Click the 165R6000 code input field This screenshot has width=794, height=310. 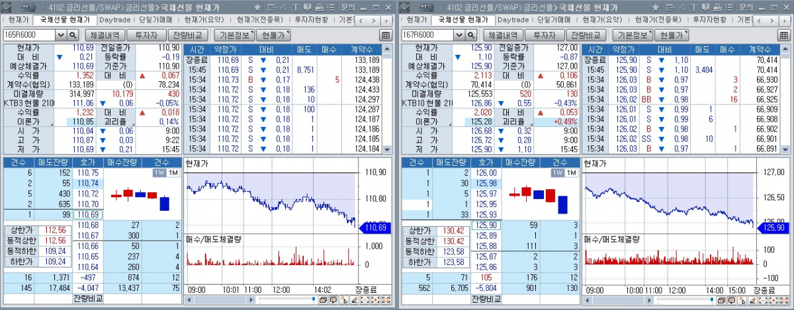point(29,34)
